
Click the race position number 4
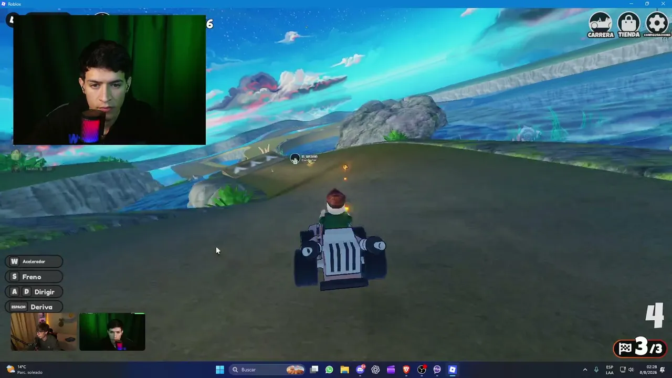(x=655, y=316)
